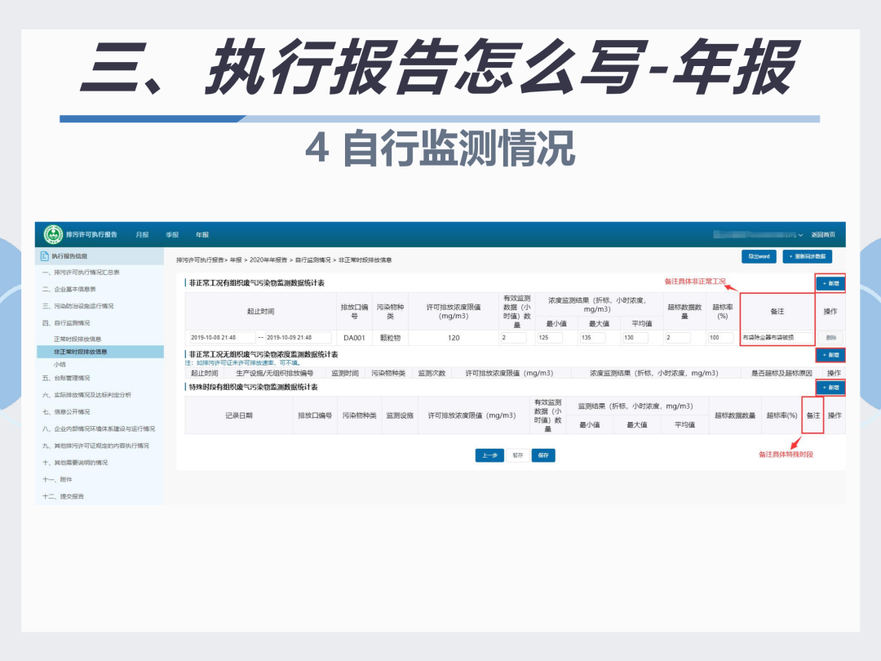Click the 返回首页 link

[x=823, y=235]
